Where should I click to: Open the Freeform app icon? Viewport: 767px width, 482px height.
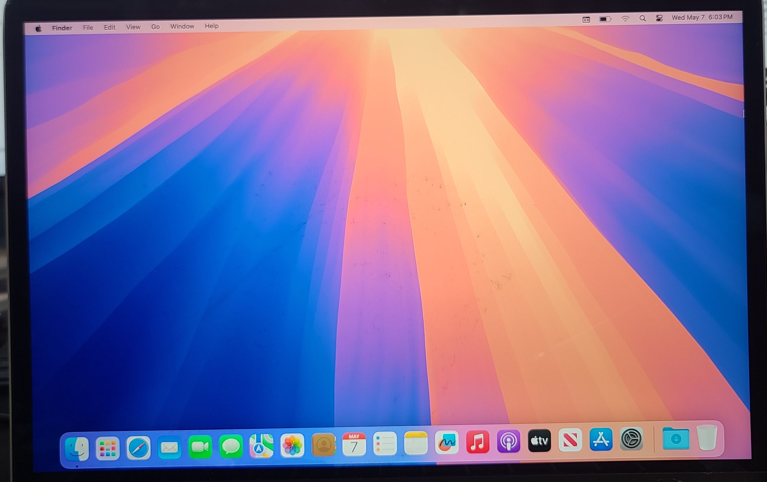pos(446,443)
